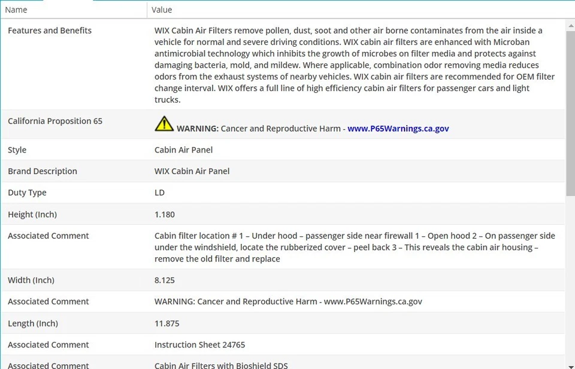Select the 1.180 height value

point(165,215)
